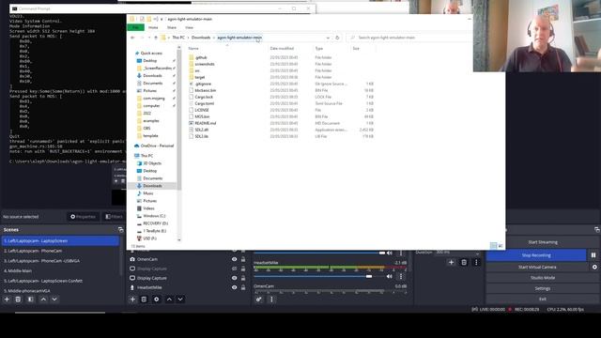
Task: Open the audio mixer menu dots beside the gears icon
Action: pyautogui.click(x=271, y=300)
